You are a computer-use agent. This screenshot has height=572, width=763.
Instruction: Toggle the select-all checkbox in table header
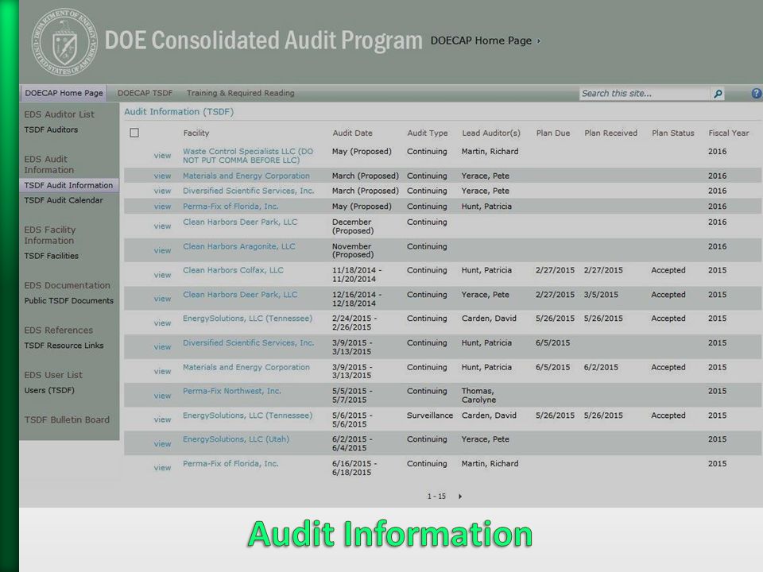tap(134, 133)
